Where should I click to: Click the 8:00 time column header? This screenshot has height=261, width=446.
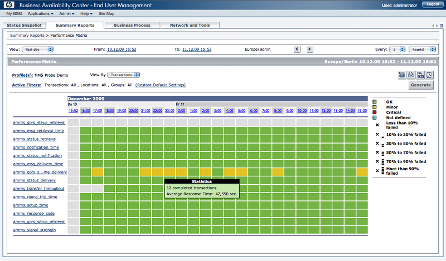278,111
